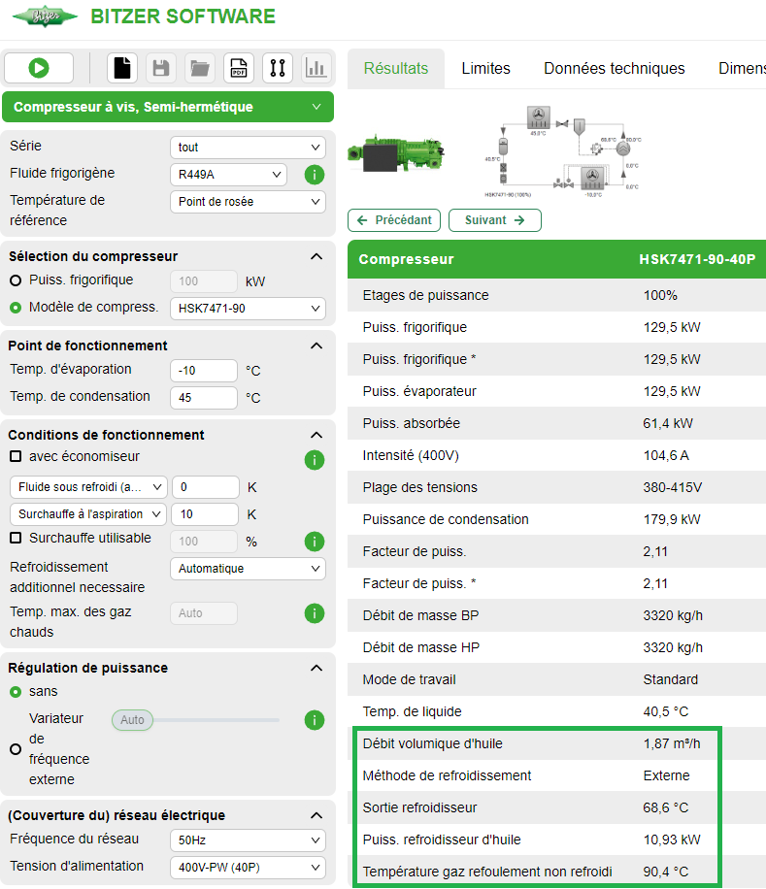Click the frequency inverter Auto slider

tap(133, 720)
